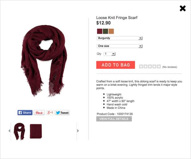Screen dimensions: 191x159
Task: Select the burgundy color swatch
Action: coord(100,31)
